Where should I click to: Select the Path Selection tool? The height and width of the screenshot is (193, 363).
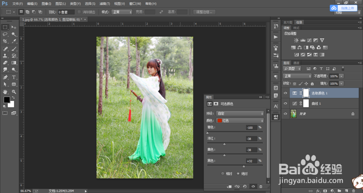tap(5, 84)
